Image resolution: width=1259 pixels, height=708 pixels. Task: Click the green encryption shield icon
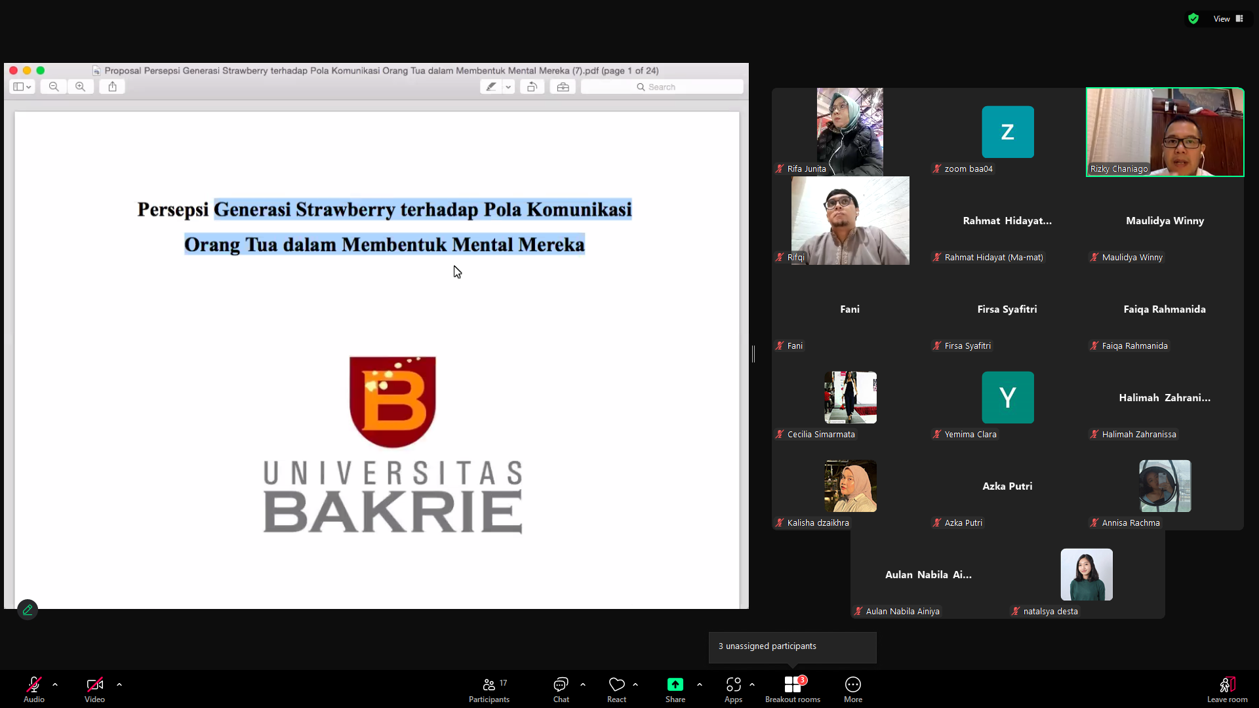(x=1193, y=19)
